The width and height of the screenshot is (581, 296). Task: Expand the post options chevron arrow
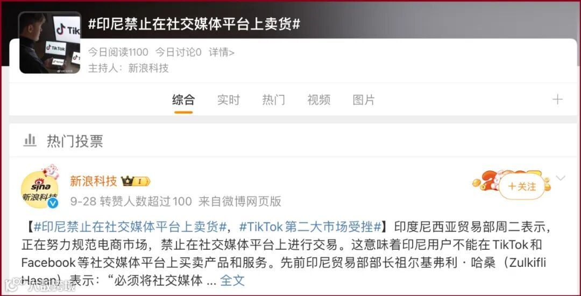(x=561, y=178)
